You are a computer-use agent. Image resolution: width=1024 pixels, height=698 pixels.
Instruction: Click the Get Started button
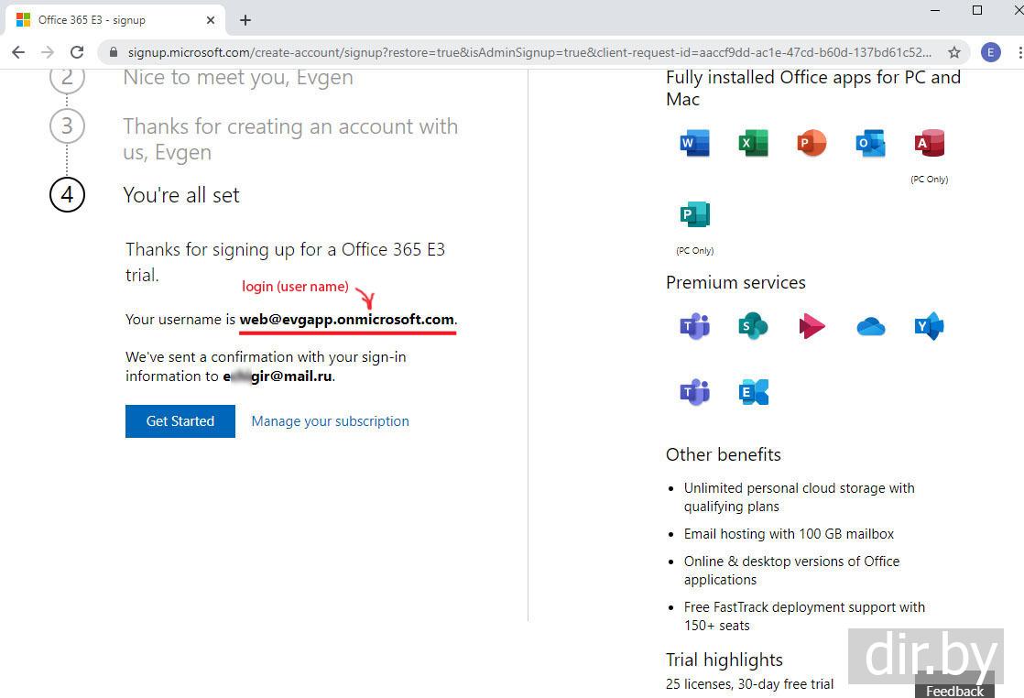coord(180,421)
